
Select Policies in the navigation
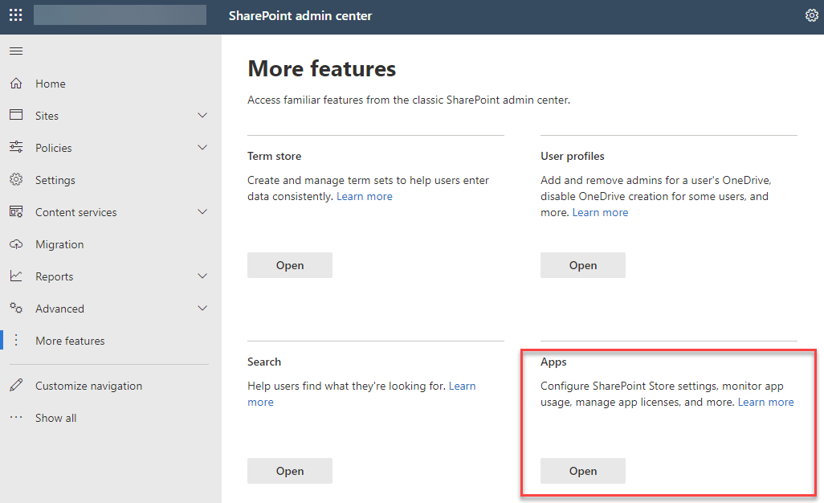[x=54, y=148]
